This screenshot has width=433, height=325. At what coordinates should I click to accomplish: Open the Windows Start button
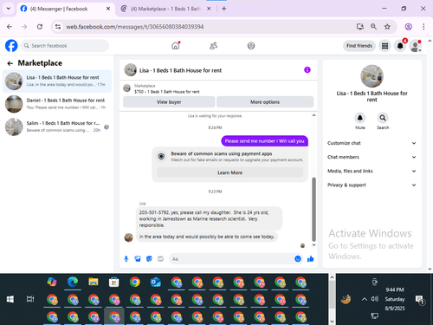pos(10,299)
